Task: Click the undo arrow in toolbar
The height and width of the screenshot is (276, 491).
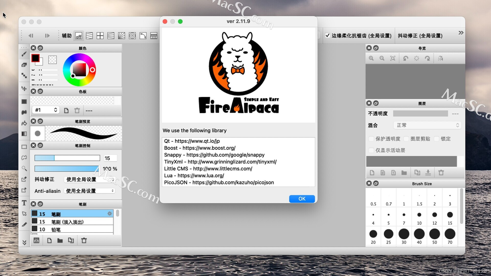Action: tap(31, 36)
